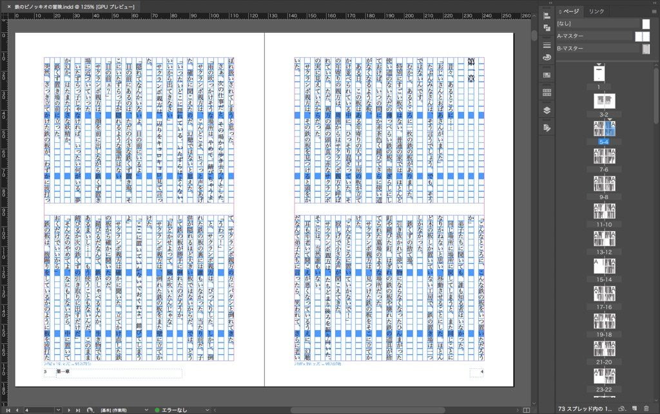Select spread 17-16 thumbnail
The height and width of the screenshot is (414, 660).
click(x=604, y=294)
